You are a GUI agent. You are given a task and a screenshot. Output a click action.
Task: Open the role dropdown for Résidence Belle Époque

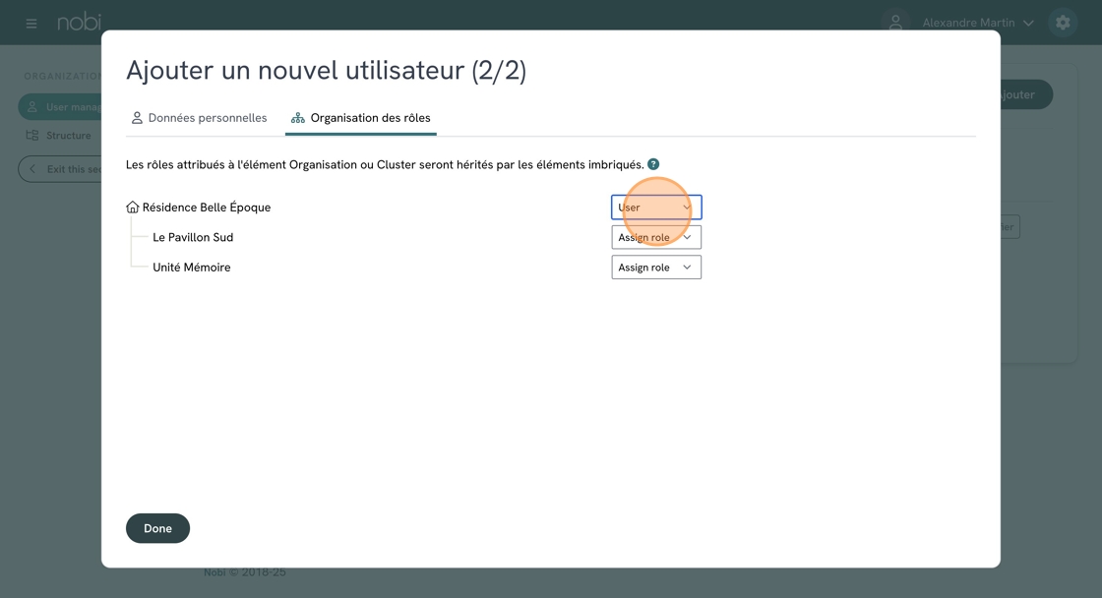coord(656,208)
